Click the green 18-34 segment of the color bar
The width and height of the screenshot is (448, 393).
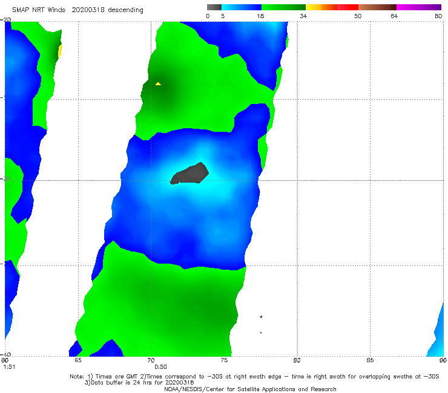point(283,7)
